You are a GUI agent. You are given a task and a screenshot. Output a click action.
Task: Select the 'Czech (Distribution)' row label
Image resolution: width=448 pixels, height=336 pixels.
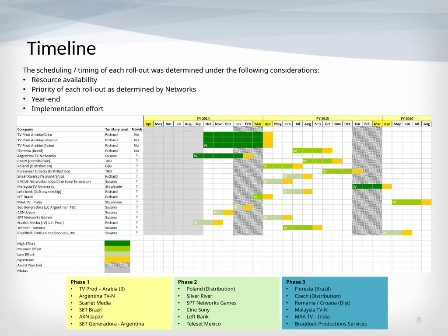pyautogui.click(x=34, y=161)
